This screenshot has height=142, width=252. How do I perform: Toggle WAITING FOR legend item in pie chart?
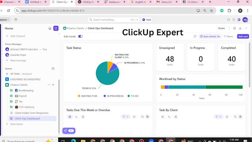pos(88,96)
